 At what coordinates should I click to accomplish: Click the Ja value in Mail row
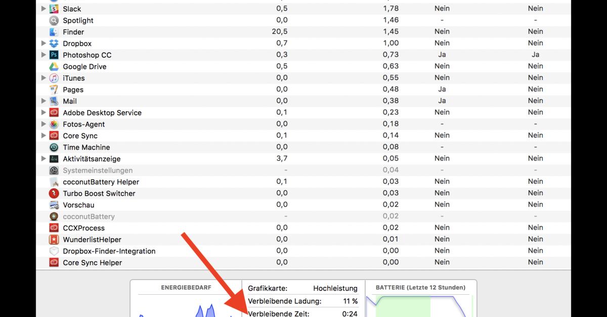(442, 101)
